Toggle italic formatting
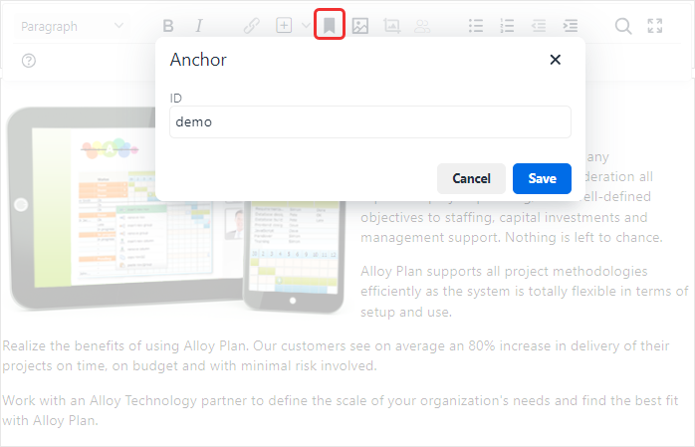Screen dimensions: 695x447 (x=198, y=26)
